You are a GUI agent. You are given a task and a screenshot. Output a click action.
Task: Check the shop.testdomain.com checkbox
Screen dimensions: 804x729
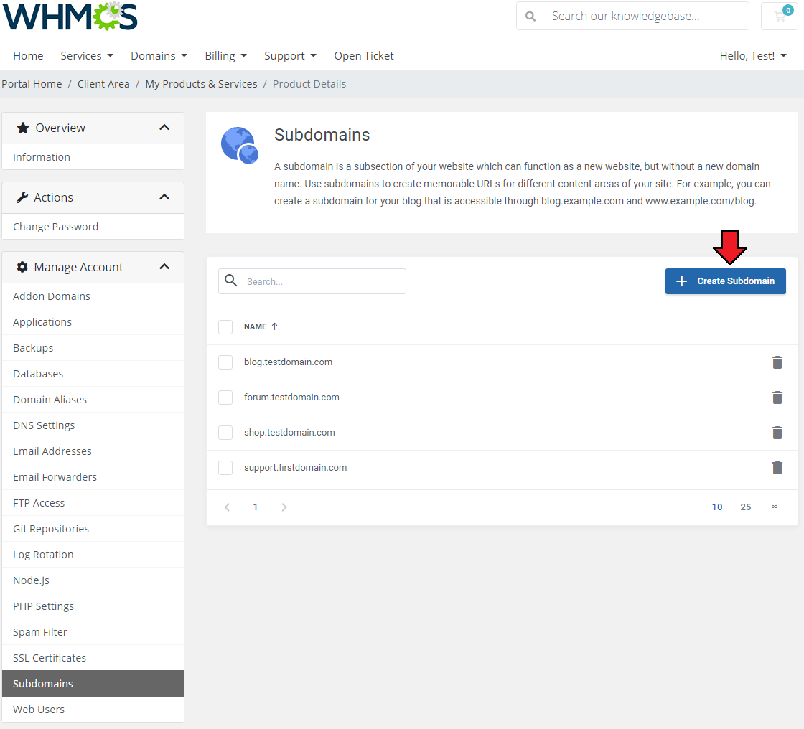tap(225, 433)
